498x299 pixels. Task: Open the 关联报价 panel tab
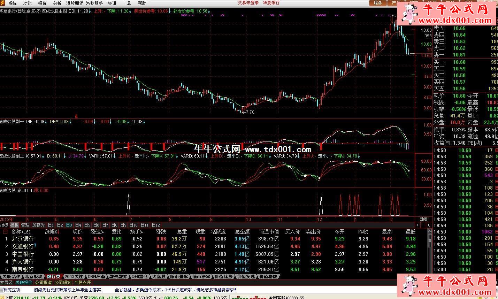coord(24,283)
